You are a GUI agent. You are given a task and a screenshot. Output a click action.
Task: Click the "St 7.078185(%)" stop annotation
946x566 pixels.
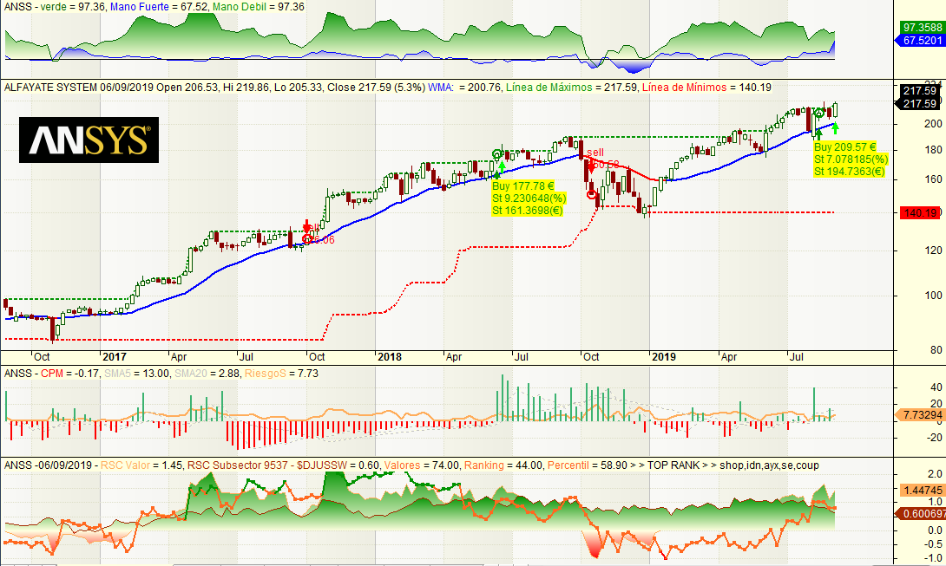click(851, 159)
